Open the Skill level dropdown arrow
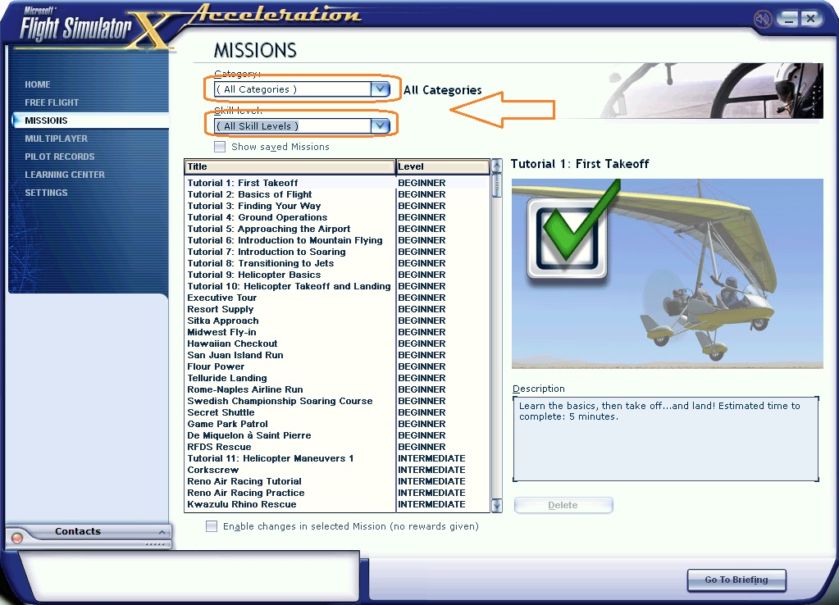 pos(380,125)
